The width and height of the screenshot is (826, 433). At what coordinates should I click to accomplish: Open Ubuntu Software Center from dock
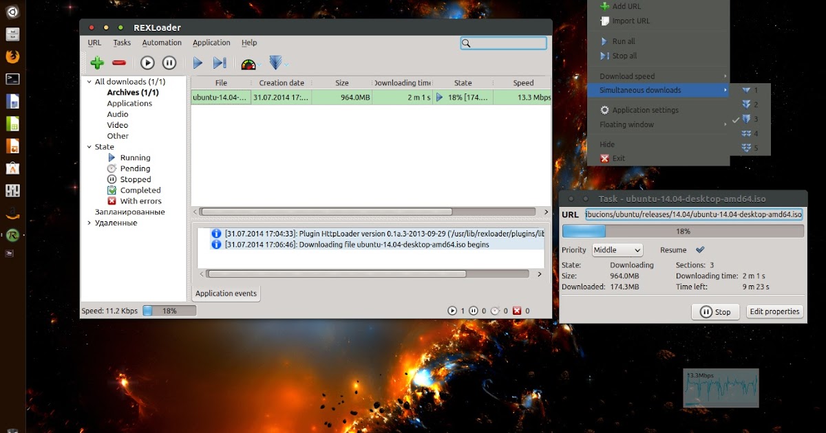12,168
